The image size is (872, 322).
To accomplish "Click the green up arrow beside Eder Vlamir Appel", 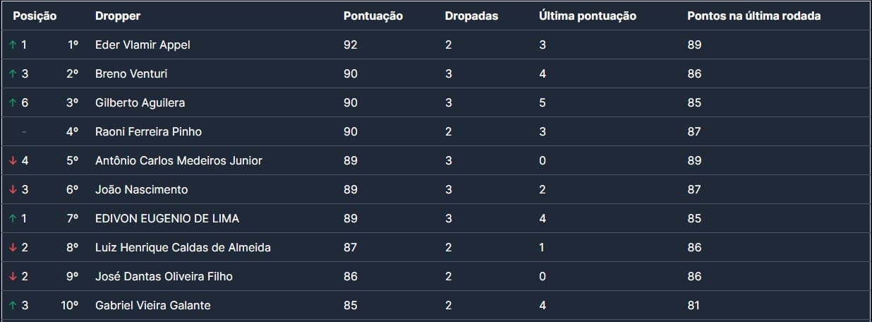I will click(x=12, y=45).
